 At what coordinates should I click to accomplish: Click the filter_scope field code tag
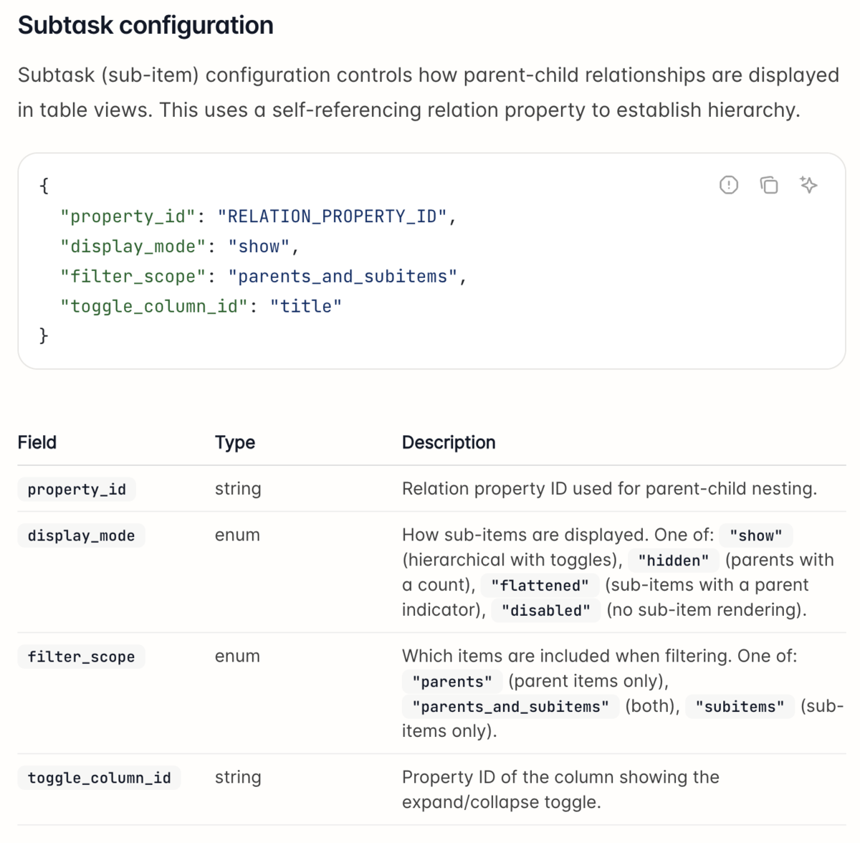(x=81, y=657)
